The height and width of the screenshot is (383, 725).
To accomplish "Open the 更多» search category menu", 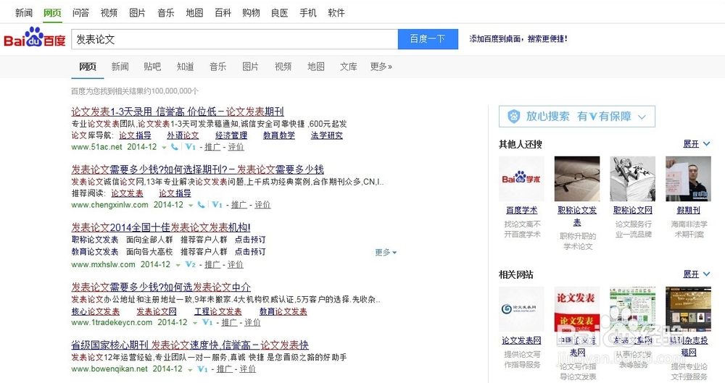I will (x=381, y=67).
